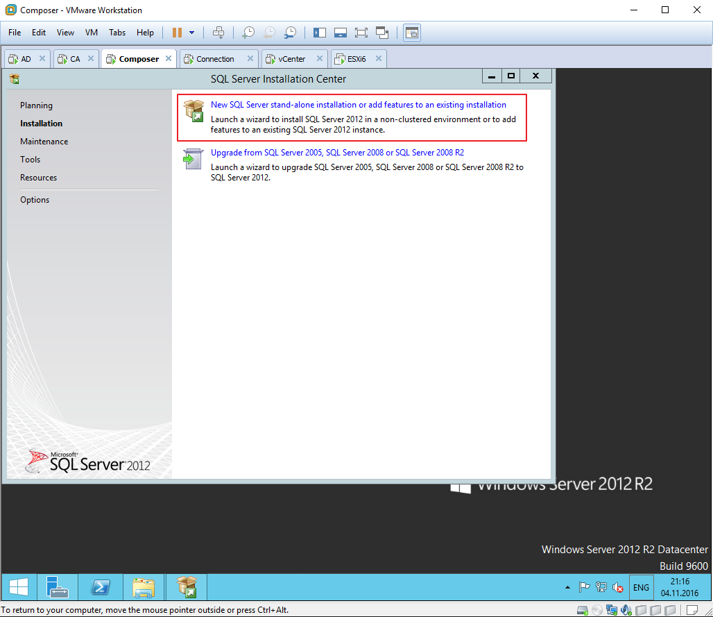Select Maintenance in the left sidebar
Viewport: 713px width, 617px height.
[x=44, y=142]
